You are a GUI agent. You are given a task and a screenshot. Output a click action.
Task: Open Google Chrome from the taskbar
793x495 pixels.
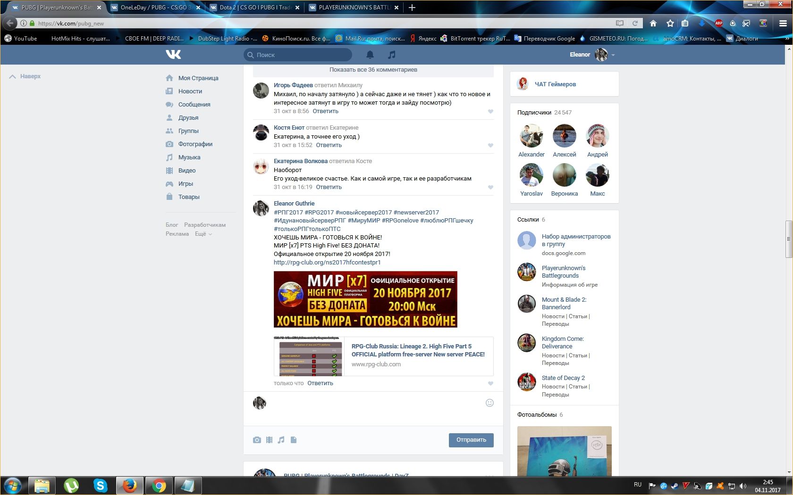pyautogui.click(x=159, y=485)
